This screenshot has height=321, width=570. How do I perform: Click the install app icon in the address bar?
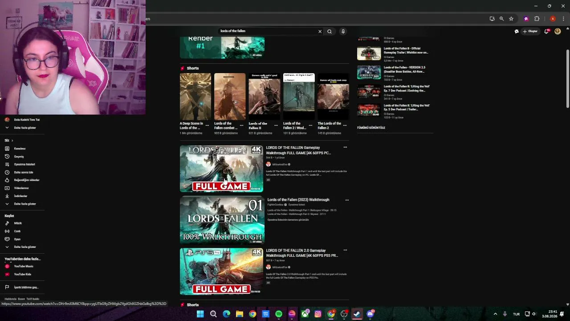pyautogui.click(x=492, y=19)
